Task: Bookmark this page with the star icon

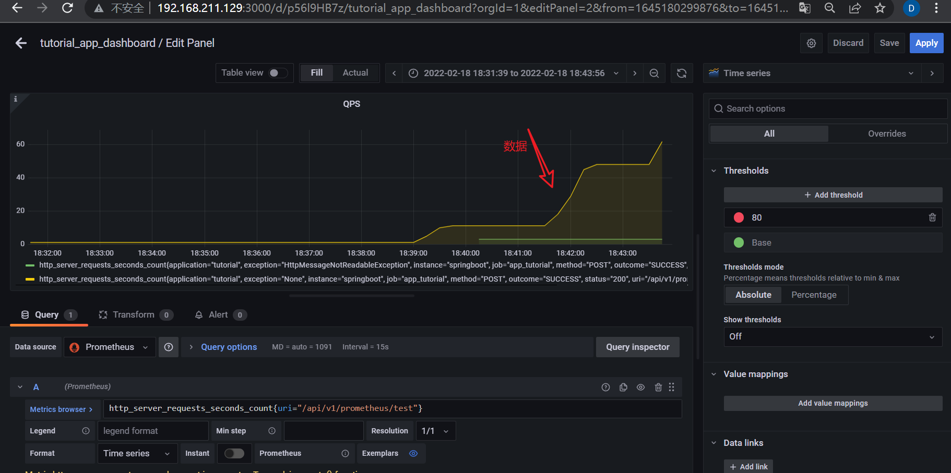Action: pyautogui.click(x=880, y=8)
